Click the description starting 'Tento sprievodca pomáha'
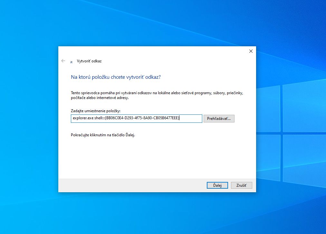 point(157,95)
